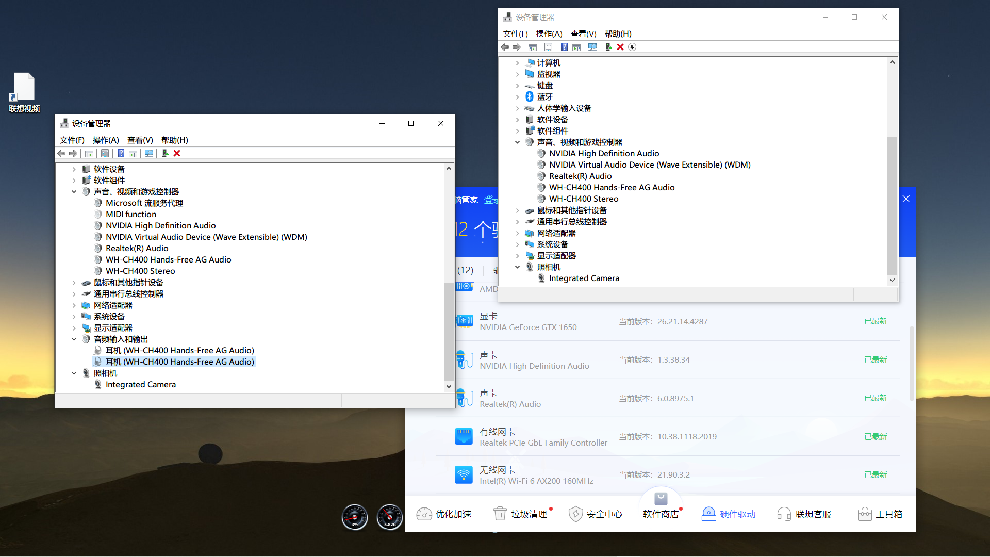This screenshot has height=557, width=990.
Task: Collapse 声音、视频和游戏控制器 in right Device Manager
Action: click(517, 142)
